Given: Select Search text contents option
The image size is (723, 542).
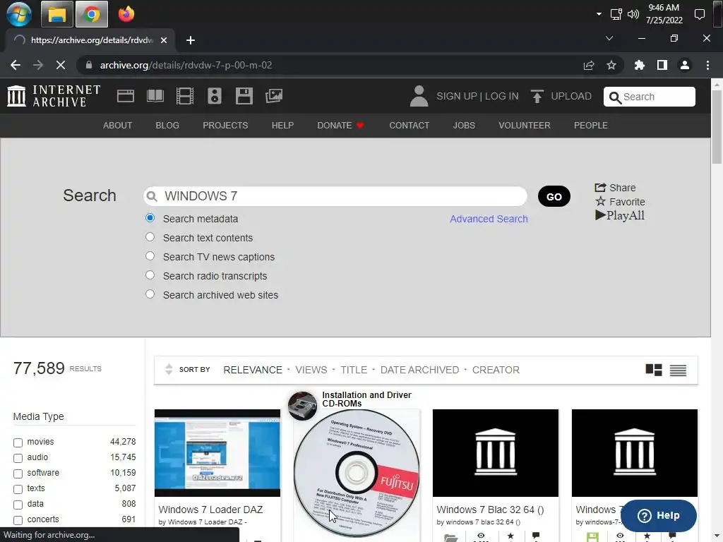Looking at the screenshot, I should click(150, 237).
